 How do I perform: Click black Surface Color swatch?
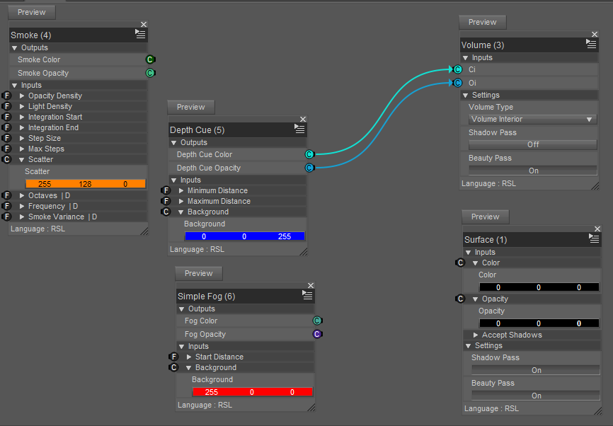point(539,287)
